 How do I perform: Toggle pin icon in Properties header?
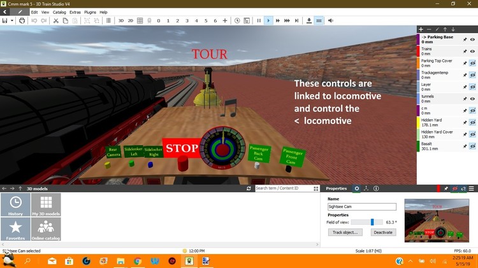(446, 188)
